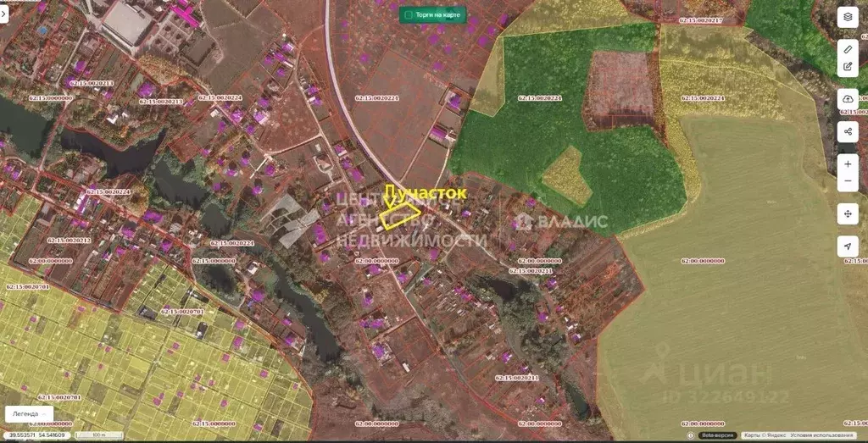Click the coordinates readout 39.553571 54.541609

tap(36, 435)
